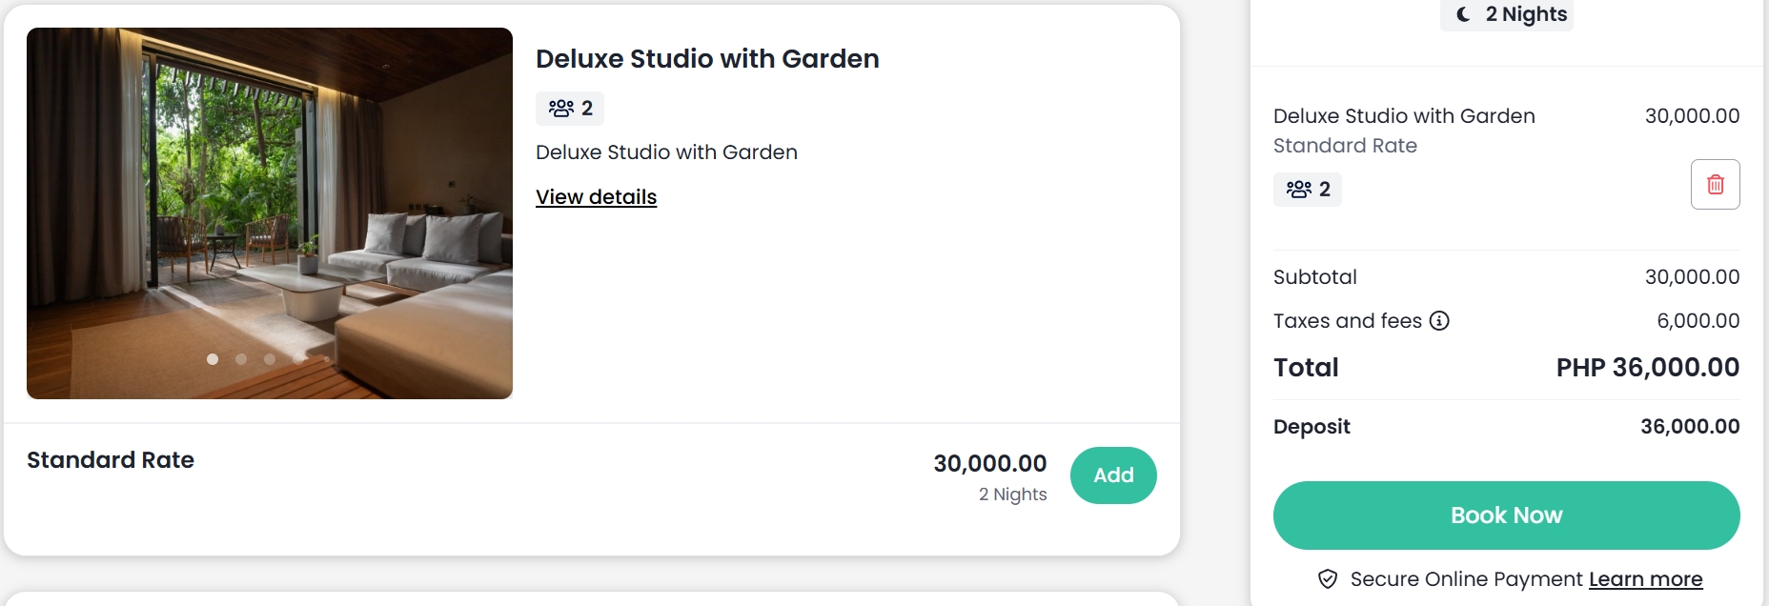Click the guests icon in the booking summary
The height and width of the screenshot is (606, 1769).
coord(1298,190)
